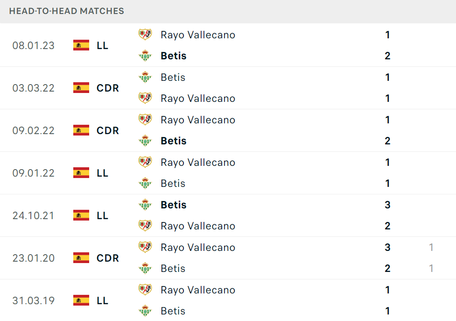Open the match dated 31.03.19
This screenshot has height=321, width=456.
click(x=228, y=300)
